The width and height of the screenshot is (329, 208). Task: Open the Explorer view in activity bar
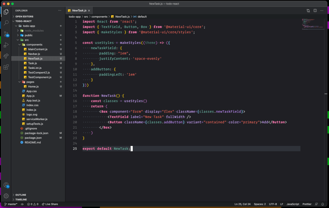pos(6,12)
